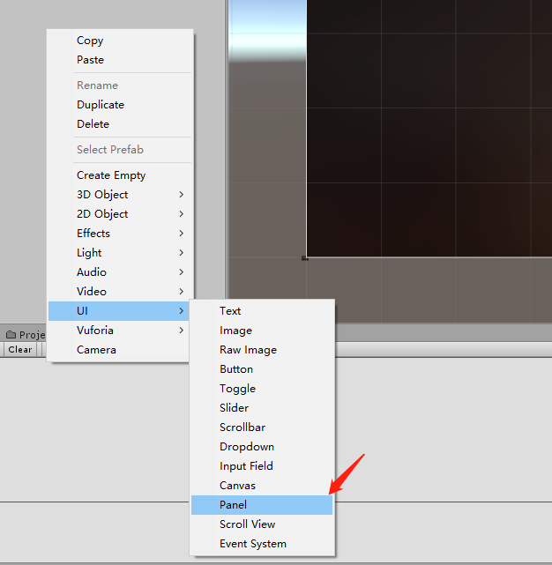
Task: Create a UI Text element
Action: [262, 311]
